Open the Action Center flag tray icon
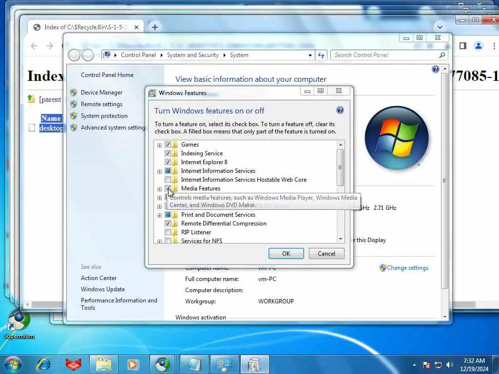Image resolution: width=499 pixels, height=374 pixels. [x=426, y=365]
